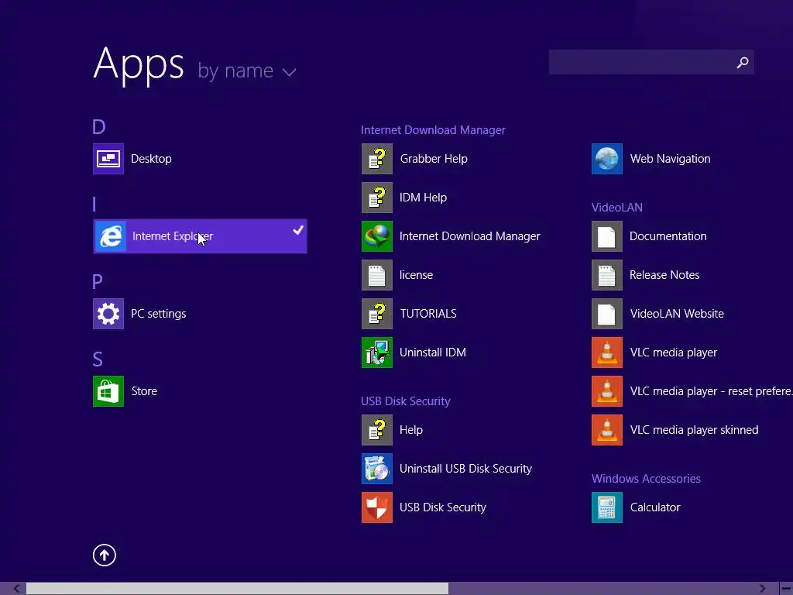This screenshot has height=595, width=793.
Task: Open VideoLAN Website icon
Action: [x=607, y=314]
